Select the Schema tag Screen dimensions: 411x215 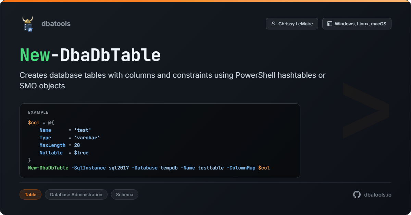125,194
